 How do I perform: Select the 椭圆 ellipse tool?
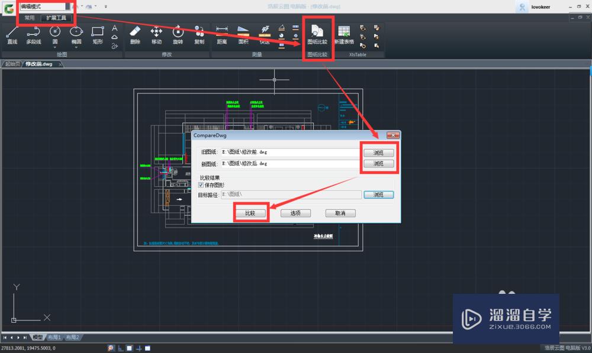[76, 34]
